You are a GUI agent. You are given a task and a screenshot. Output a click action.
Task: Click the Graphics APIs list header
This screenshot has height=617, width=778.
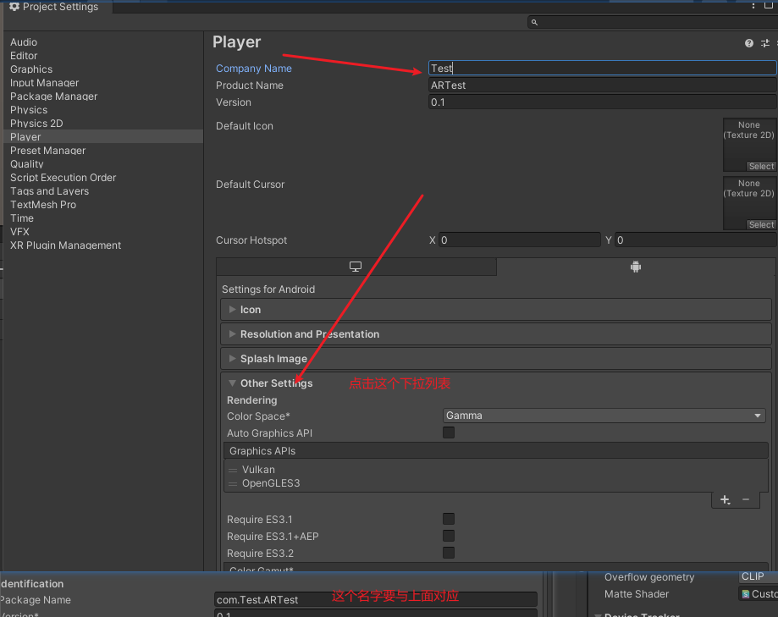[x=496, y=451]
